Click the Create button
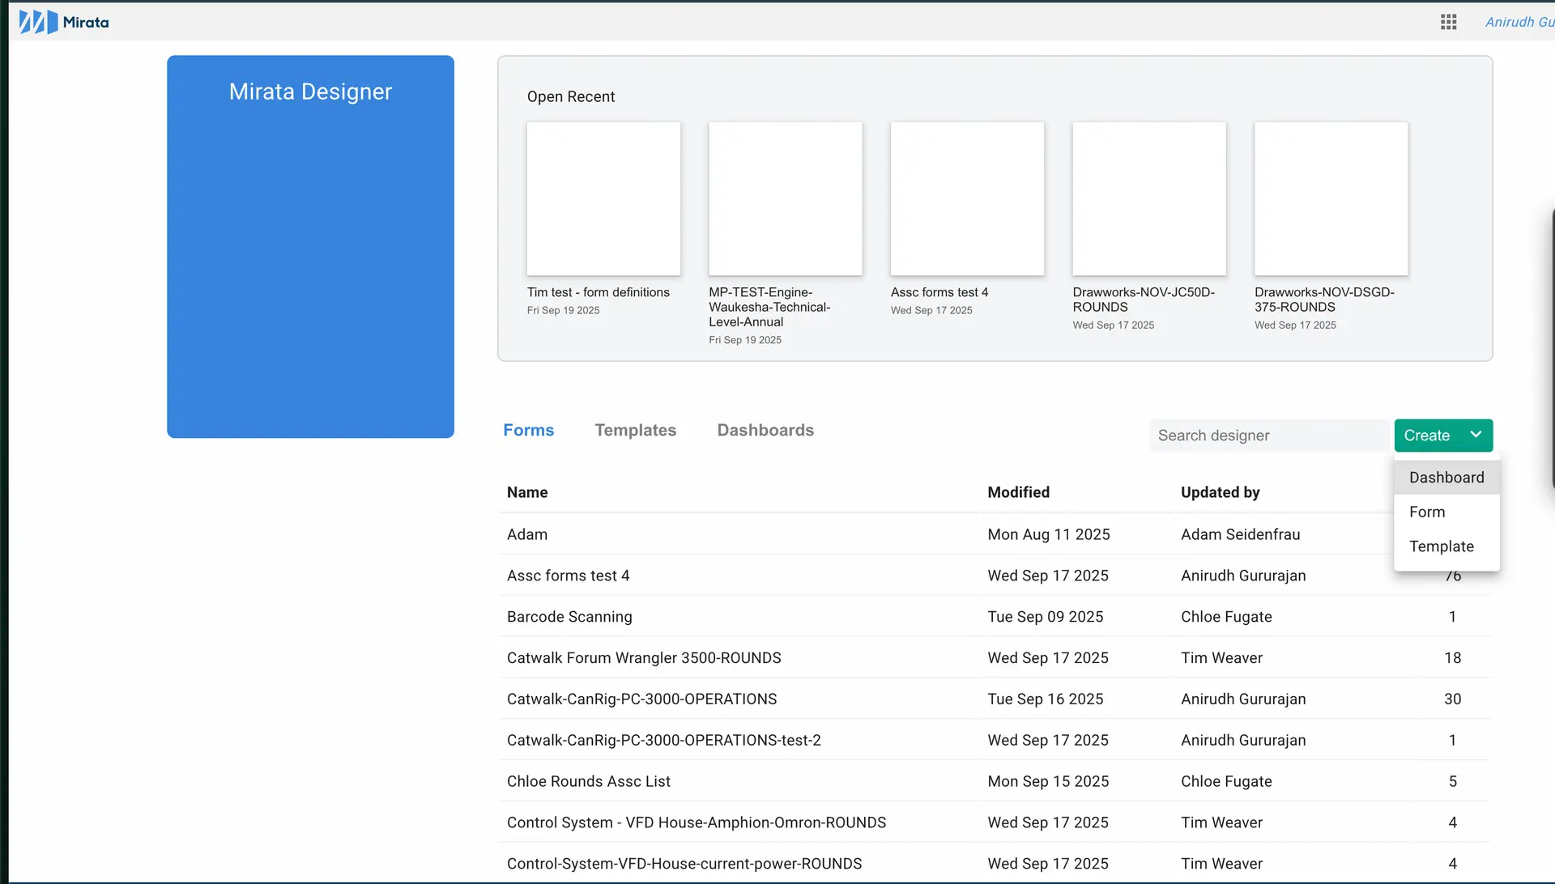The width and height of the screenshot is (1555, 884). (x=1428, y=436)
